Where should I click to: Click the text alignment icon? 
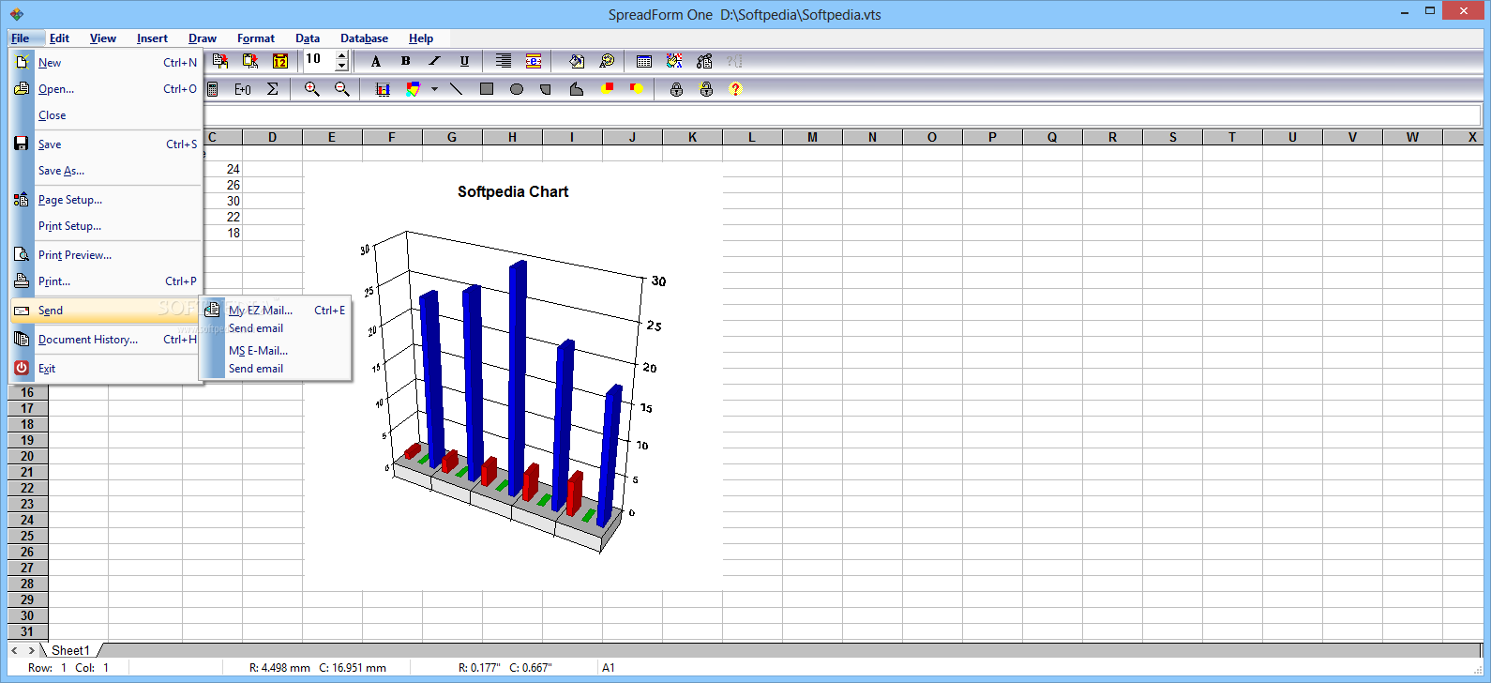click(504, 61)
